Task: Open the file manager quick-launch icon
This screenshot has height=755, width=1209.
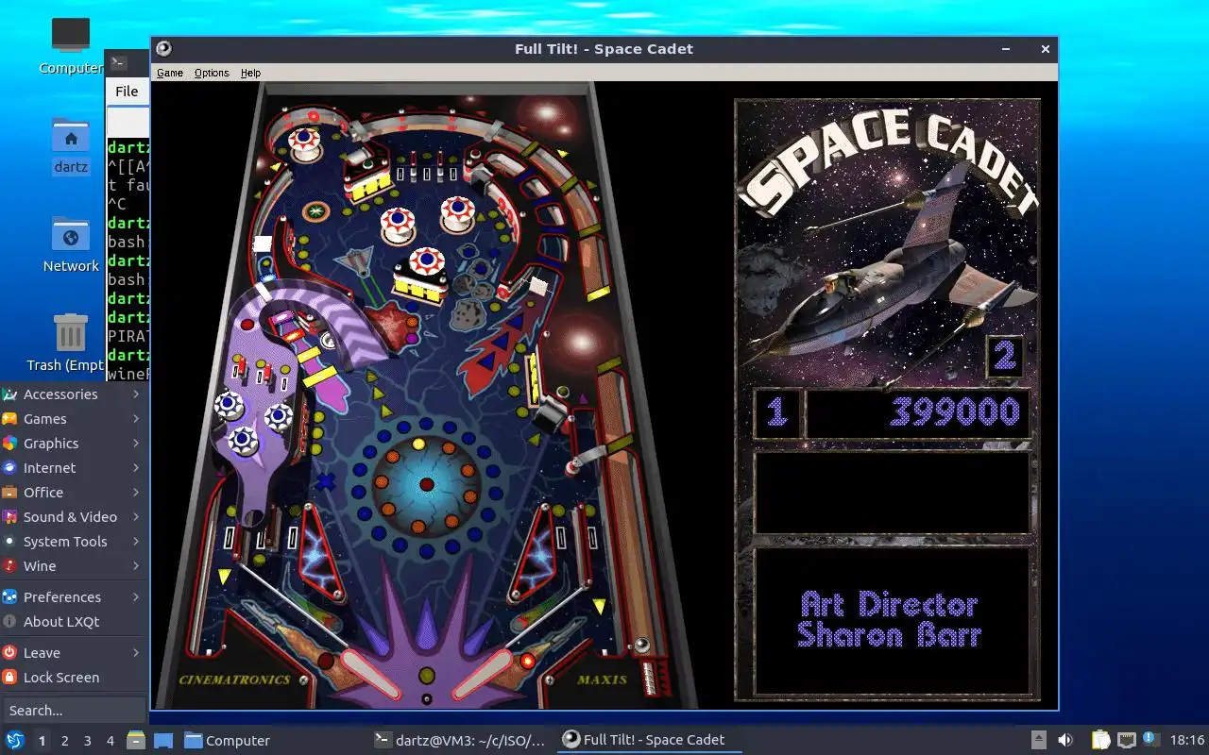Action: pos(136,740)
